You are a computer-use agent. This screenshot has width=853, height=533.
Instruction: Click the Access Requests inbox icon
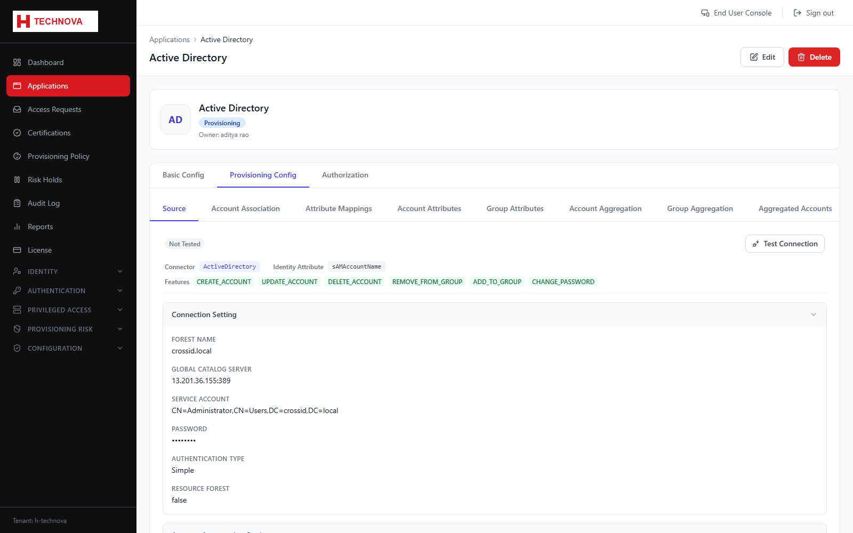pos(17,109)
